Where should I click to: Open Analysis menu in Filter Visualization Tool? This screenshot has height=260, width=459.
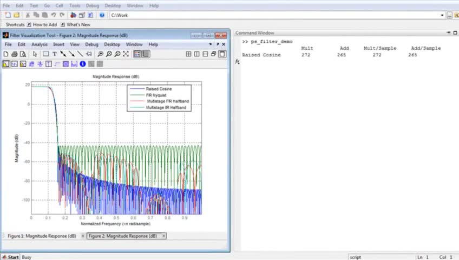pos(40,44)
